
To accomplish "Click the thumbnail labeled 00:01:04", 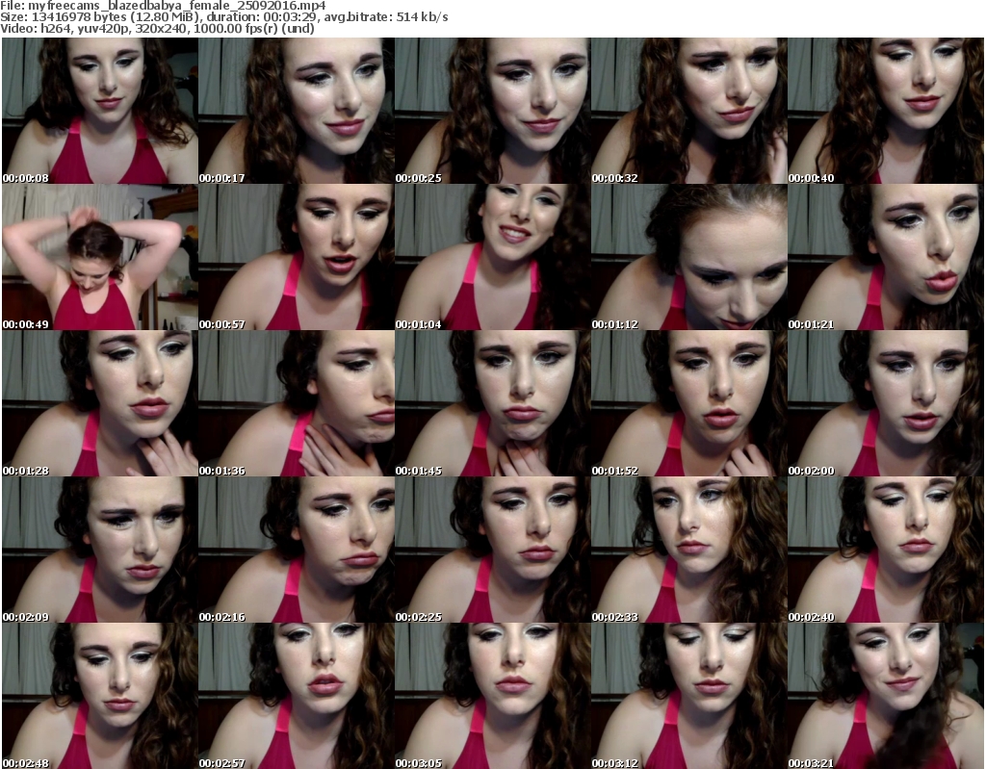I will pos(492,258).
